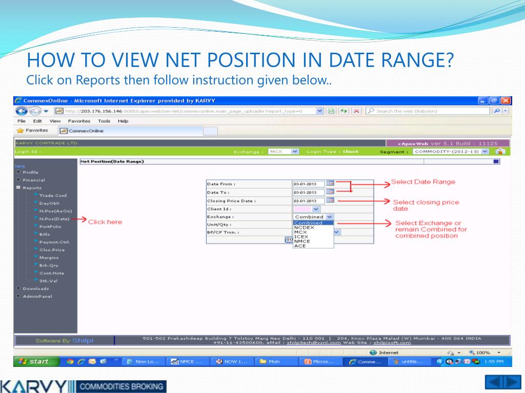Choose ACE in Exchange list
525x393 pixels.
pyautogui.click(x=313, y=246)
